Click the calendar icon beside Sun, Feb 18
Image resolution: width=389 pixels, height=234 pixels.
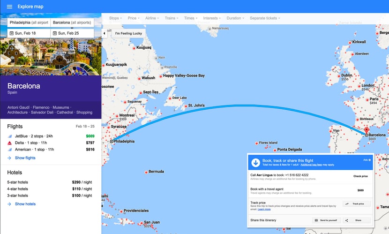[x=11, y=33]
